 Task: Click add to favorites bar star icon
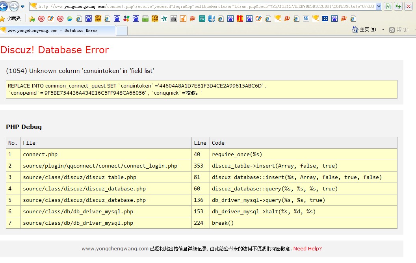[32, 19]
